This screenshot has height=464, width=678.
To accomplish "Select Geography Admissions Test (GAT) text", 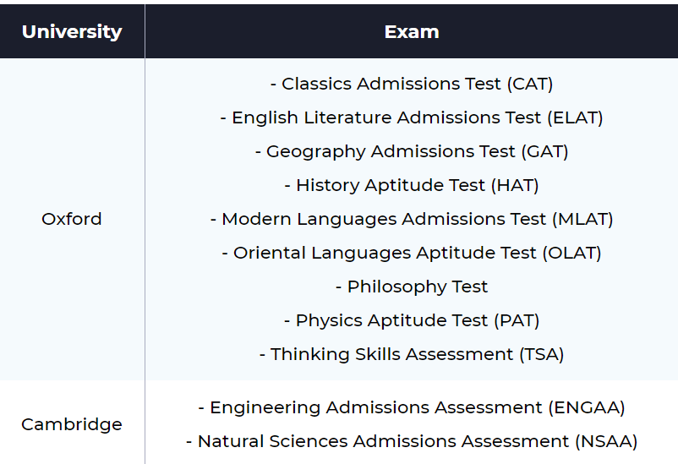I will [412, 151].
